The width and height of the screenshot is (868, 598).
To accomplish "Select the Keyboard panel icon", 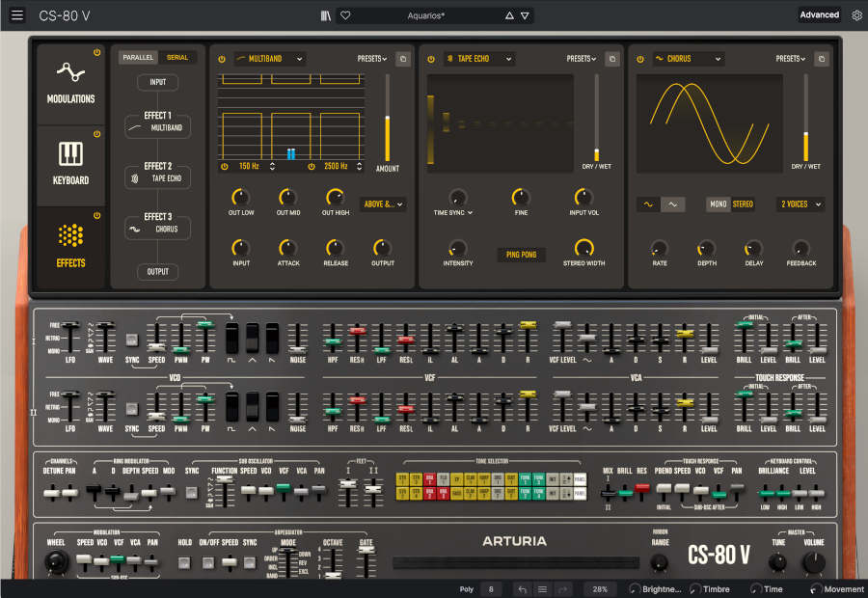I will pyautogui.click(x=69, y=154).
